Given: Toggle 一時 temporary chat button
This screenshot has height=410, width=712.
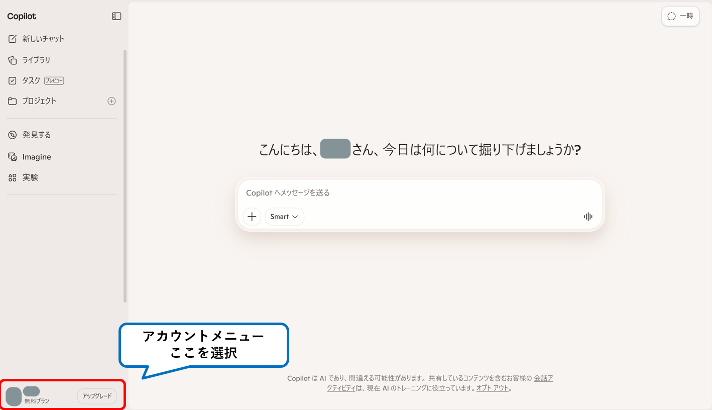Looking at the screenshot, I should coord(680,16).
